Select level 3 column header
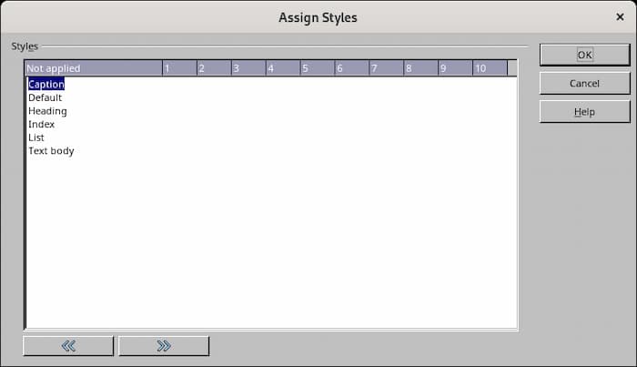This screenshot has height=367, width=637. [248, 68]
